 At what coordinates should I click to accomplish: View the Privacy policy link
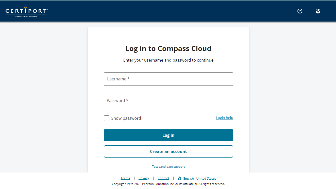tap(144, 178)
